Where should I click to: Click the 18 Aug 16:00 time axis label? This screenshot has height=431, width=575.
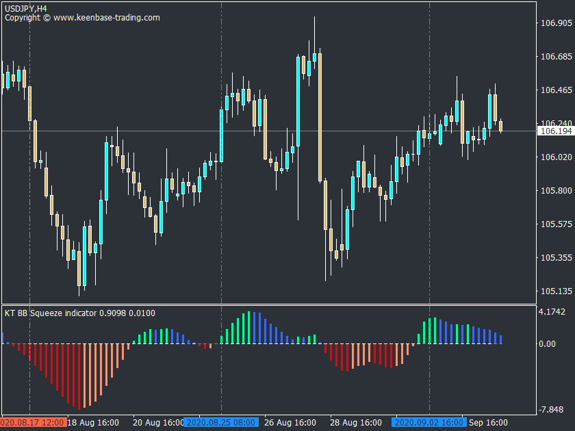(x=93, y=423)
